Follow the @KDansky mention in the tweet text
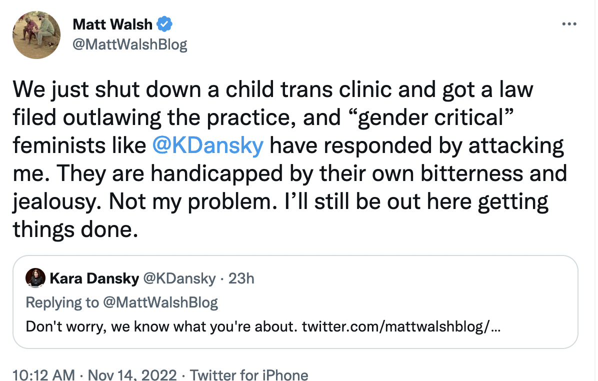This screenshot has width=598, height=381. [x=208, y=145]
